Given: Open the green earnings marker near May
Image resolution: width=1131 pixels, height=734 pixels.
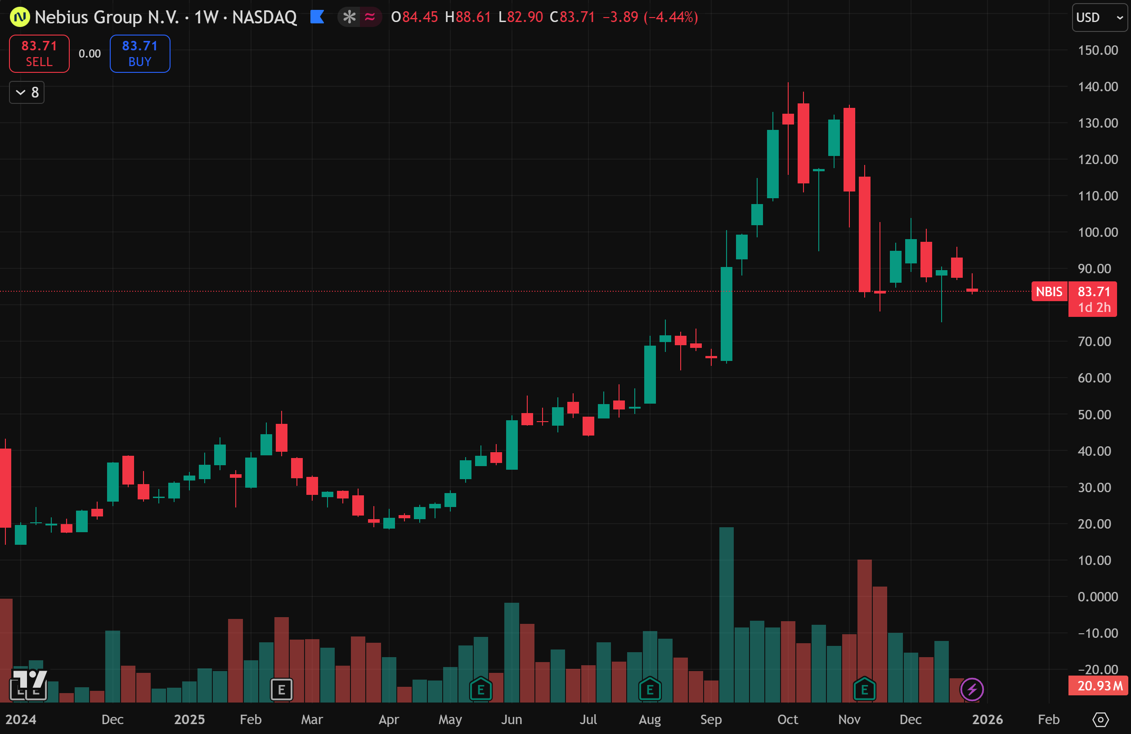Looking at the screenshot, I should pos(480,690).
